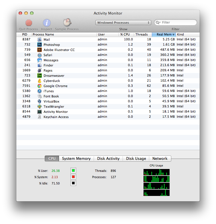Select the Dreamweaver Dw icon
Image resolution: width=216 pixels, height=224 pixels.
coord(40,76)
